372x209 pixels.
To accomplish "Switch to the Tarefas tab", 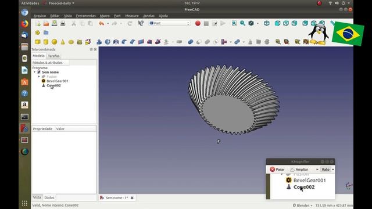I will (x=53, y=56).
